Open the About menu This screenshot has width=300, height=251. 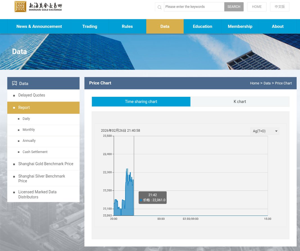278,26
